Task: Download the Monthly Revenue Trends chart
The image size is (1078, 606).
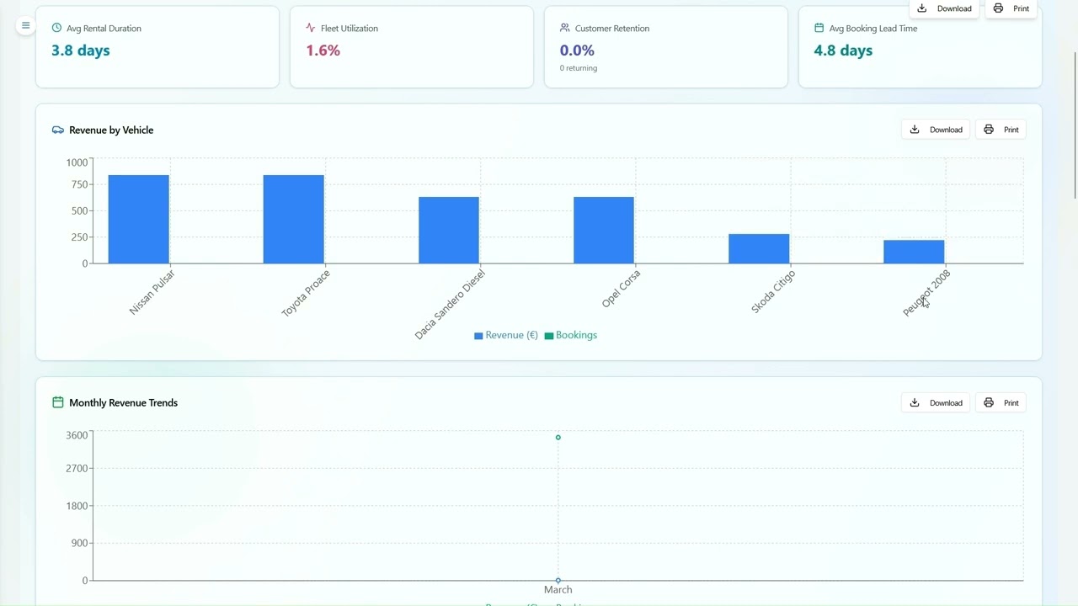Action: (x=936, y=402)
